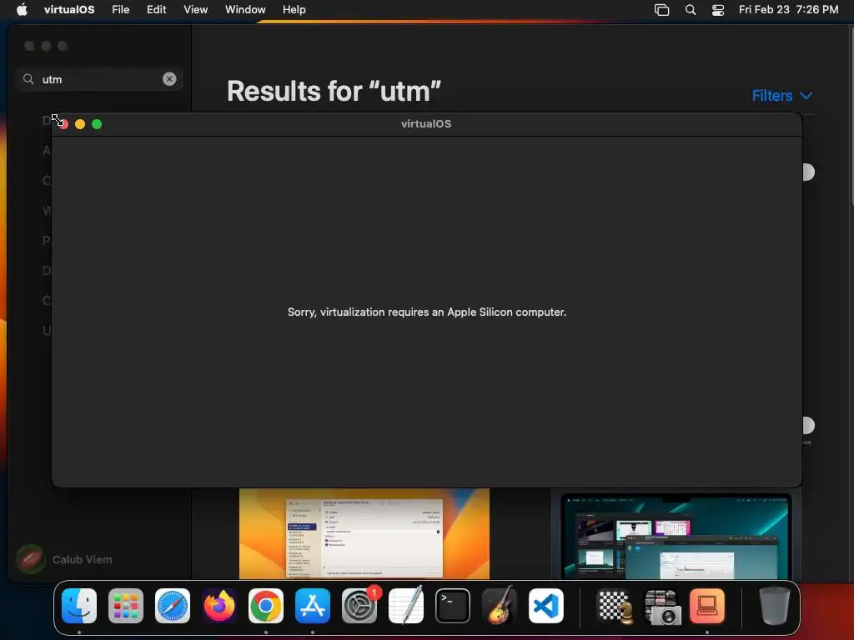Screen dimensions: 854x640
Task: Launch Safari from the dock
Action: coord(173,606)
